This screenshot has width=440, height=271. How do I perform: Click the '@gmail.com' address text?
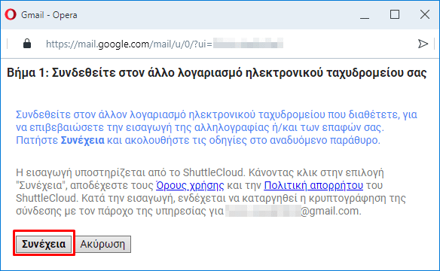pyautogui.click(x=331, y=211)
